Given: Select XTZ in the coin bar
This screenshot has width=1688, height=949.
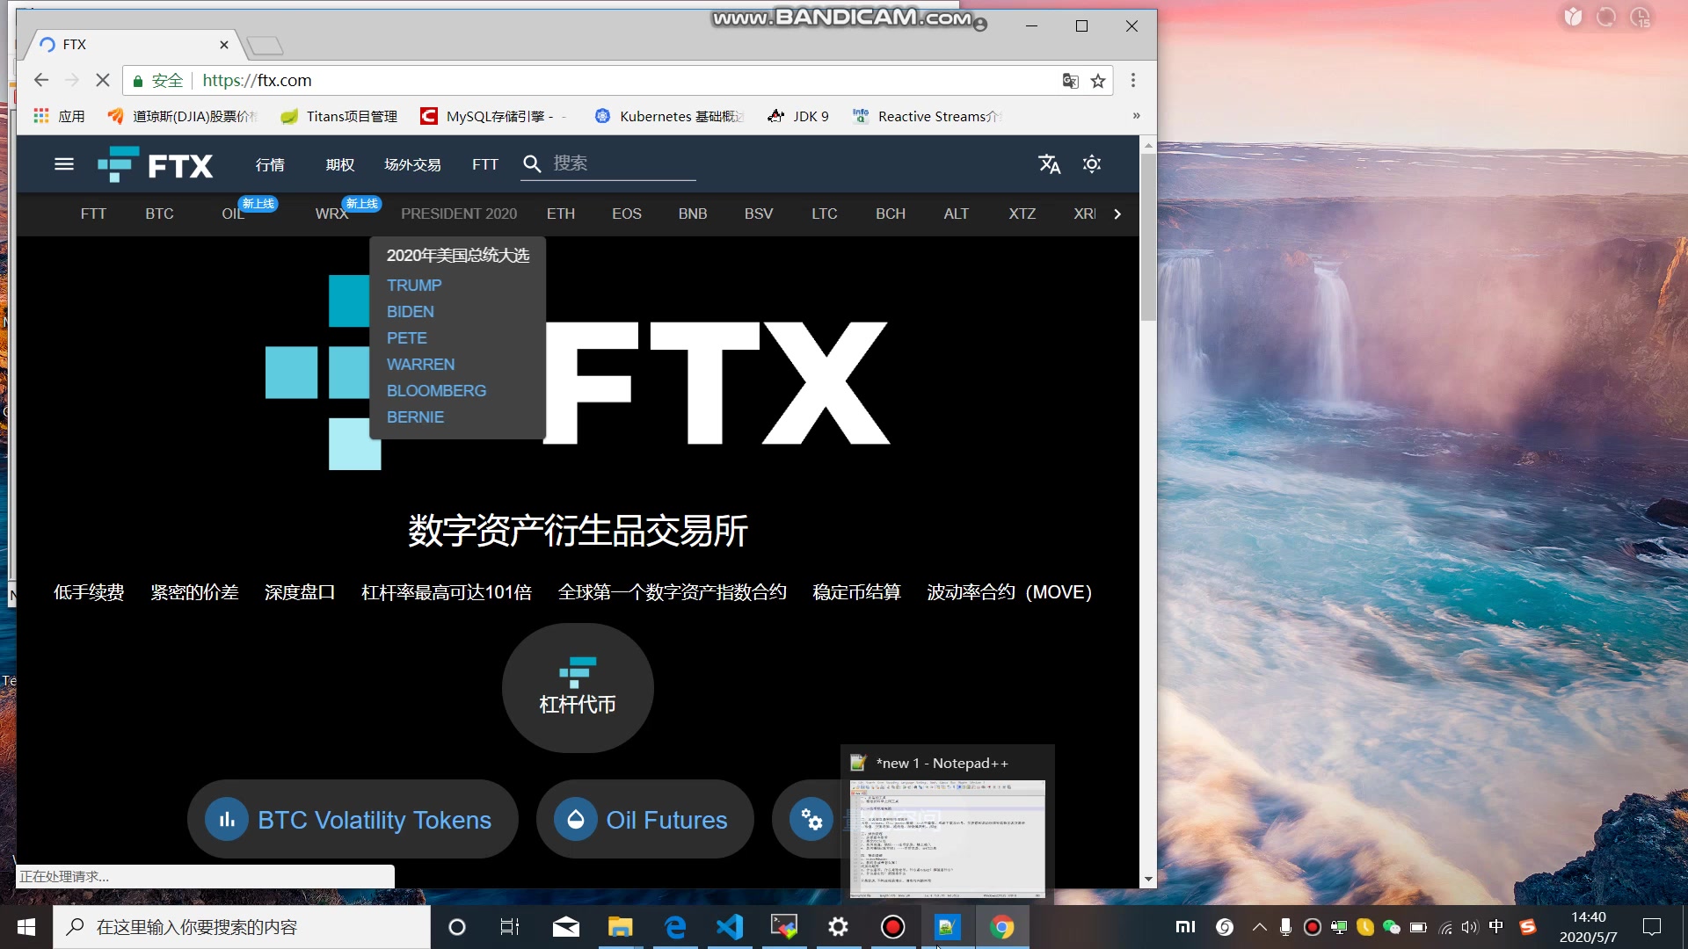Looking at the screenshot, I should (1022, 214).
